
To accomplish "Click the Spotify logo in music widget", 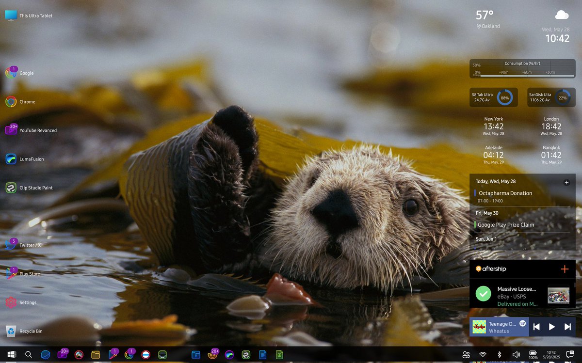I will [523, 323].
